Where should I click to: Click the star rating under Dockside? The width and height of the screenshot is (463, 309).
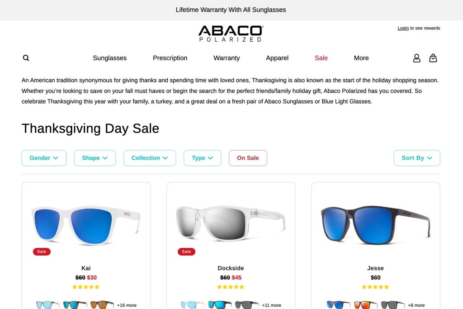(x=231, y=286)
